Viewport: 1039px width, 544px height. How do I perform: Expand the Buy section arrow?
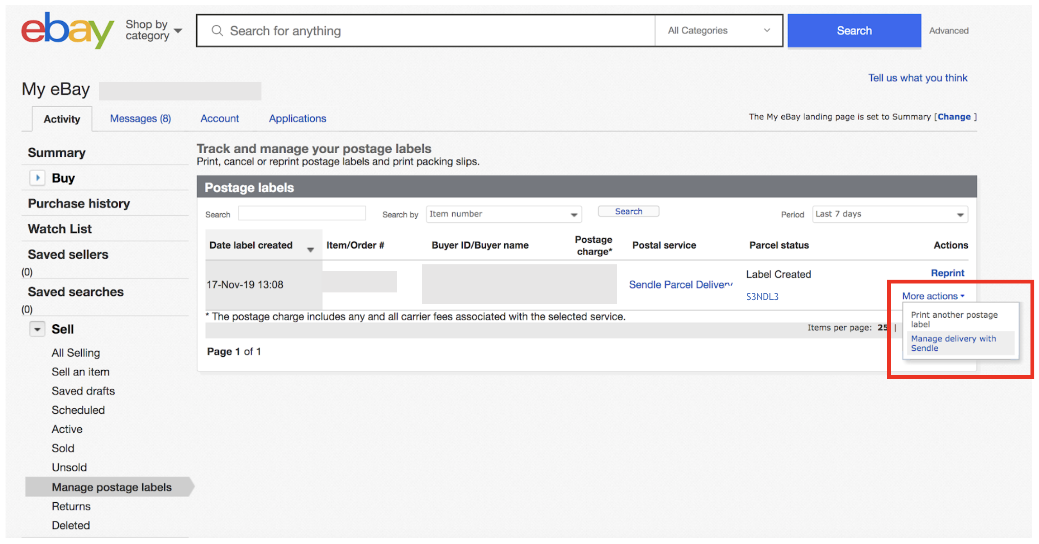[x=37, y=178]
